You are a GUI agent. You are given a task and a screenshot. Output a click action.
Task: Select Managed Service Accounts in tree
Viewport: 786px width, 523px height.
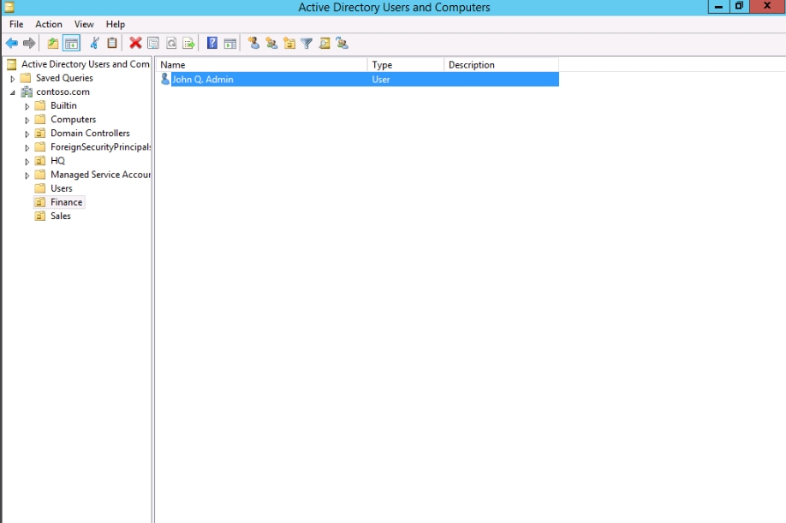(100, 175)
